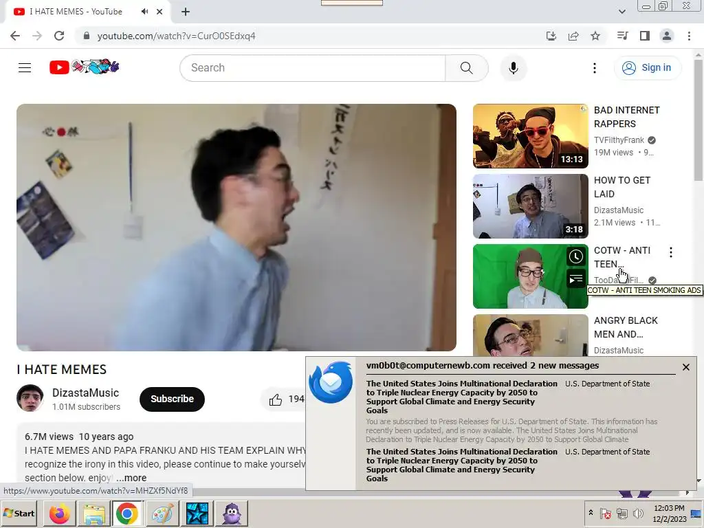Open the media control icon in Chrome toolbar
This screenshot has height=528, width=704.
[x=622, y=36]
